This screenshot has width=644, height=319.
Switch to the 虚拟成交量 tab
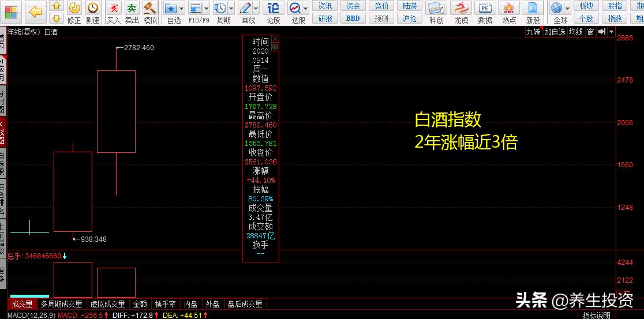pyautogui.click(x=107, y=304)
